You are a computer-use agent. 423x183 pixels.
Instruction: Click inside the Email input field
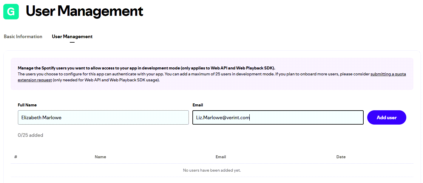[277, 117]
